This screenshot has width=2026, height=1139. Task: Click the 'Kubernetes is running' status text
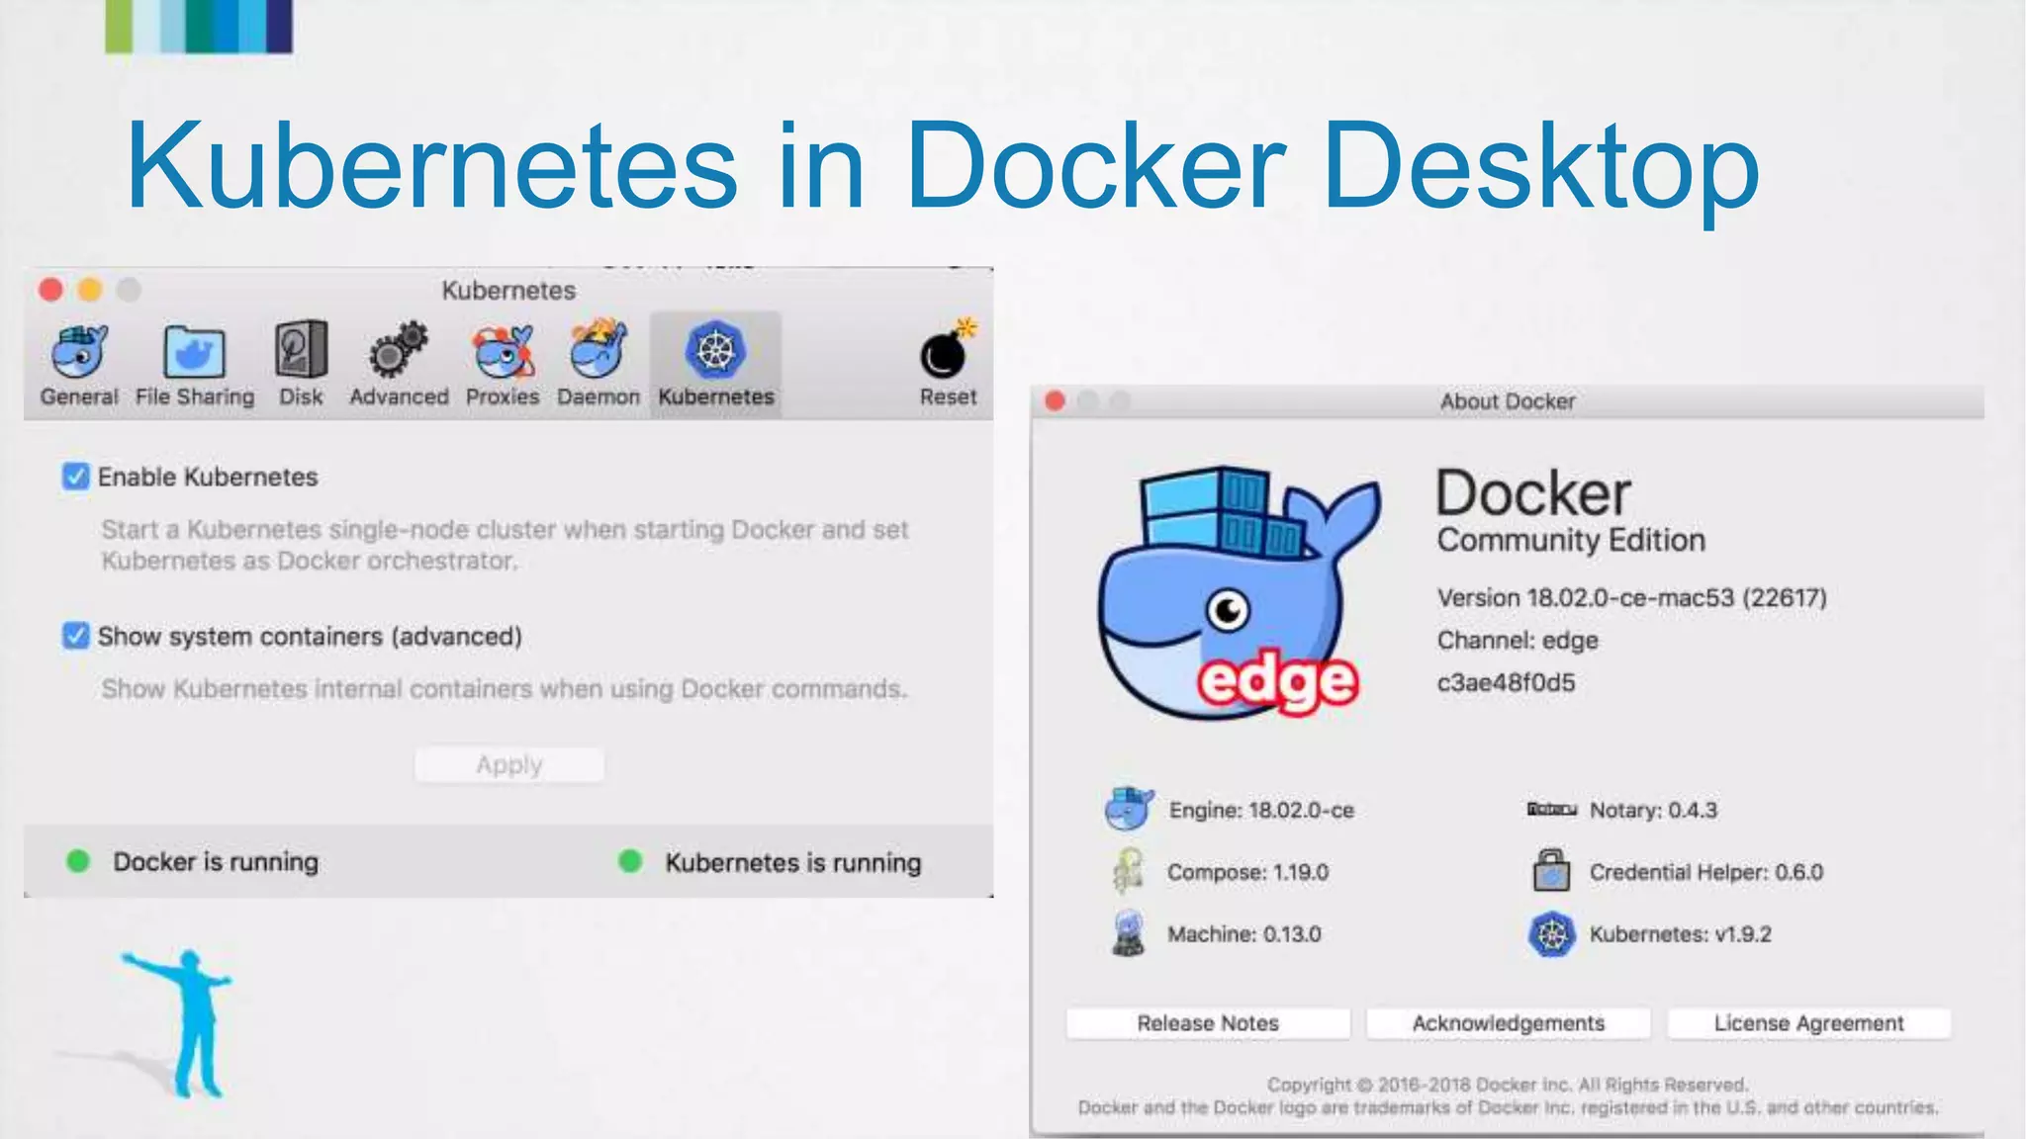coord(792,862)
